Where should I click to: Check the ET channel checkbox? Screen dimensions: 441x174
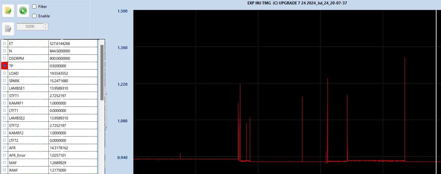point(4,43)
